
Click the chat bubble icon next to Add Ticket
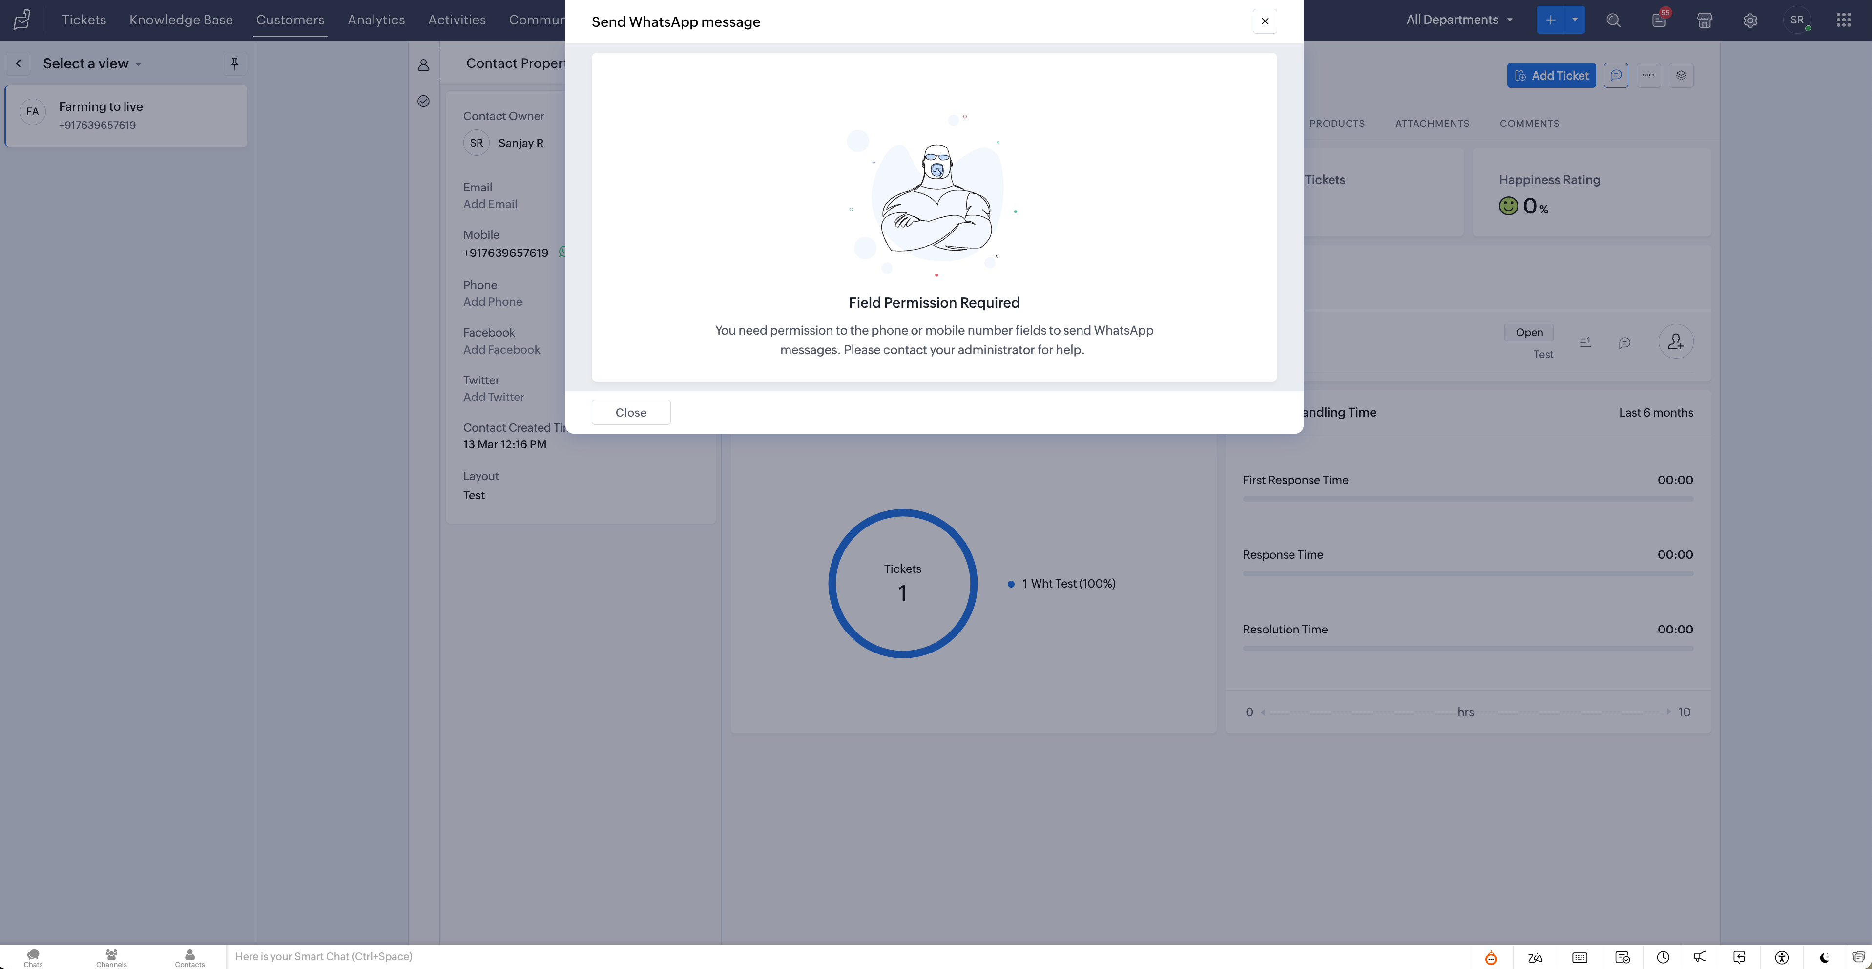pos(1616,75)
